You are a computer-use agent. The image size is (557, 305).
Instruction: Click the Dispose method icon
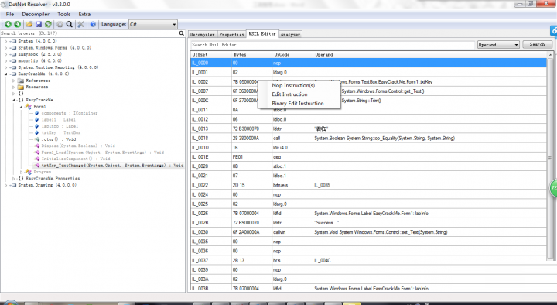click(x=36, y=146)
